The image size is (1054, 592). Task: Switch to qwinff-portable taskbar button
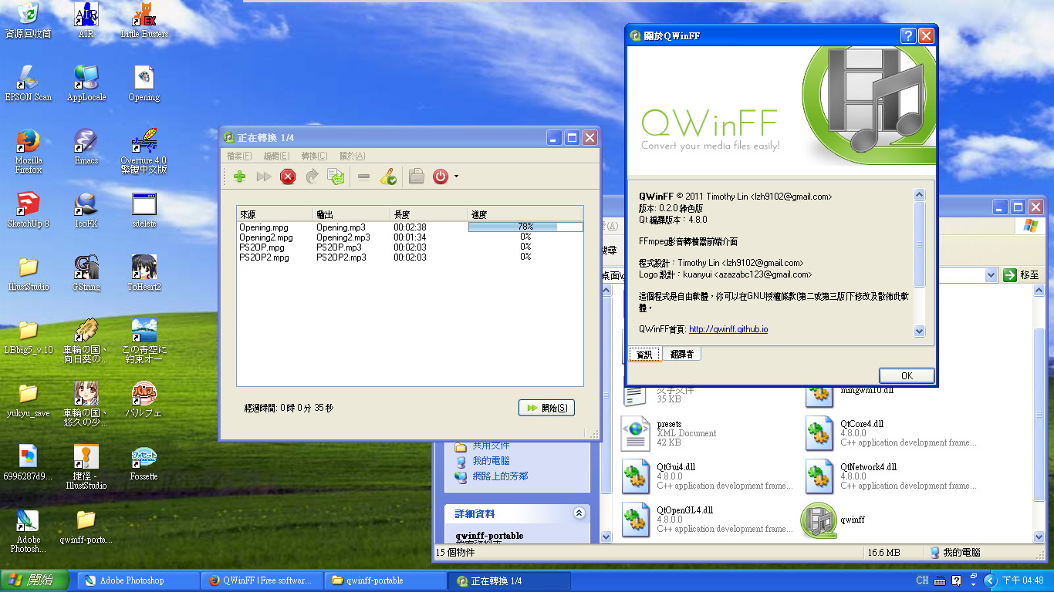[384, 580]
